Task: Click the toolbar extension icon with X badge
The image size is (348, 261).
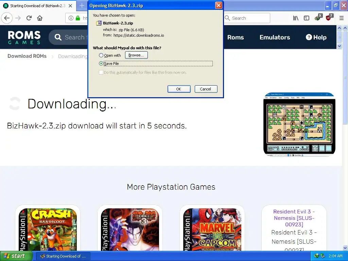Action: pos(318,17)
